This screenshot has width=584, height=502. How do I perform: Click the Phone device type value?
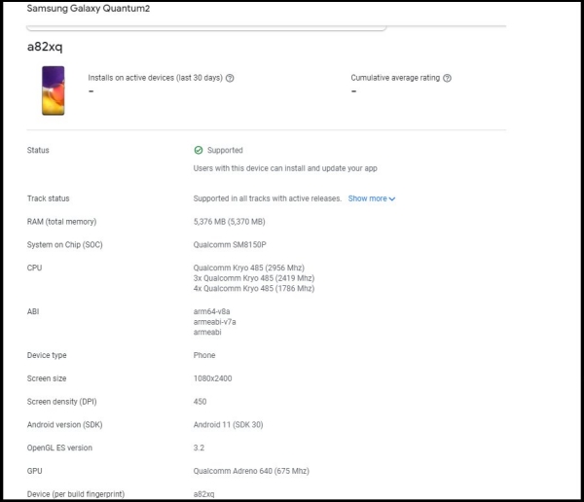pyautogui.click(x=204, y=355)
